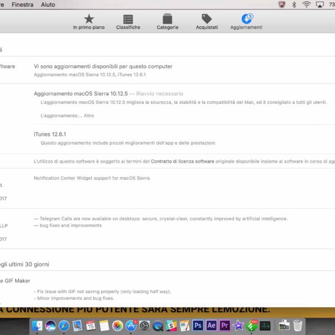
Task: Open Notes from the Dock
Action: pyautogui.click(x=104, y=326)
